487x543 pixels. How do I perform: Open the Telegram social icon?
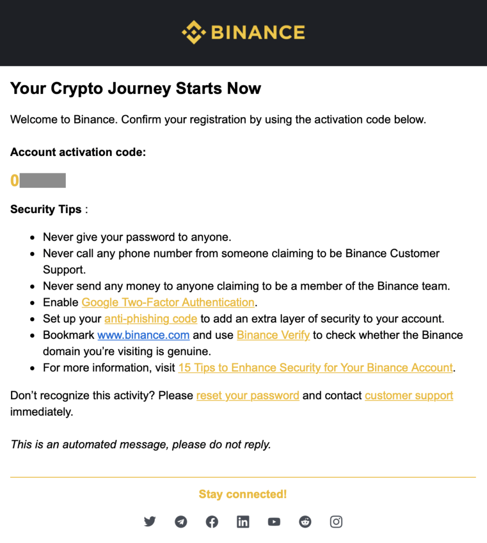click(x=181, y=522)
